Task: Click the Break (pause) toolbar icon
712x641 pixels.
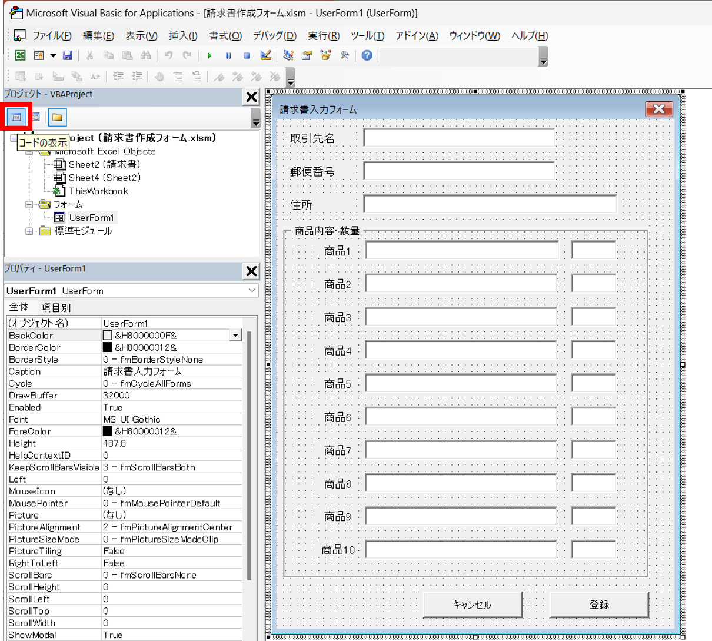Action: (228, 55)
